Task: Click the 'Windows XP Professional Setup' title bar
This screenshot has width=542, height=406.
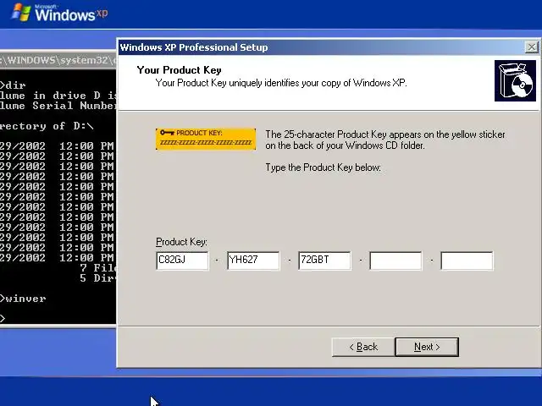Action: pyautogui.click(x=322, y=47)
